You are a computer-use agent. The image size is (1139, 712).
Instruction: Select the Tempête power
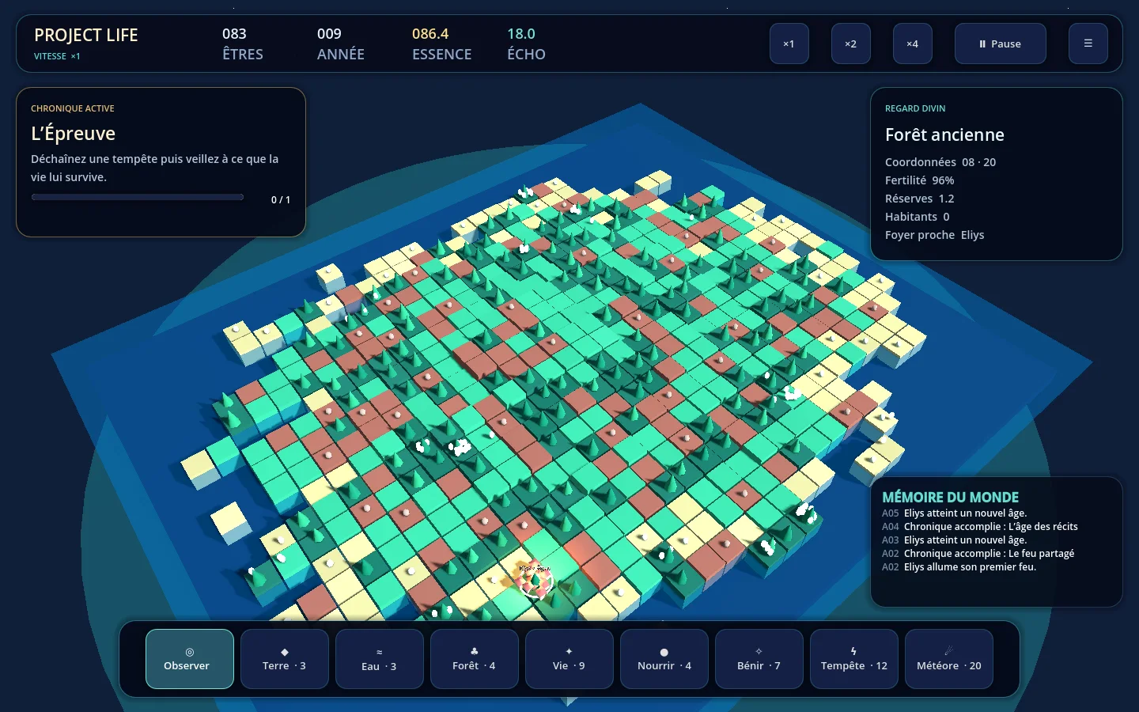pyautogui.click(x=854, y=659)
